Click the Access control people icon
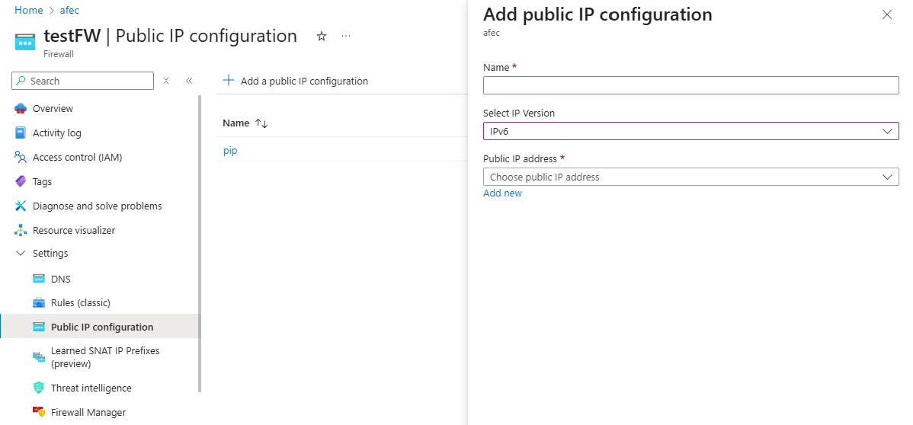Image resolution: width=913 pixels, height=425 pixels. pos(21,157)
